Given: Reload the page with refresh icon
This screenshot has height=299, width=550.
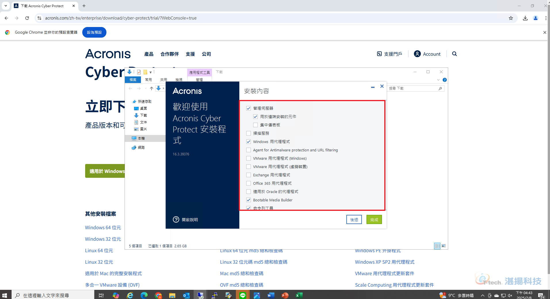Looking at the screenshot, I should [27, 18].
